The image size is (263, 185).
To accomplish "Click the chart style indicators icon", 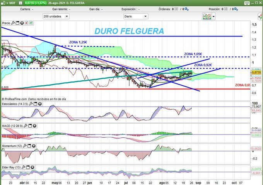I will pyautogui.click(x=207, y=16).
